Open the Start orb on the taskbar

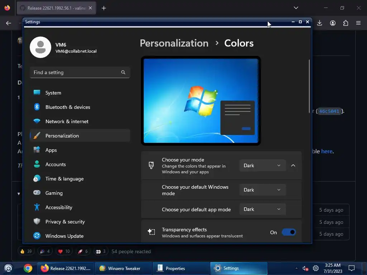point(8,268)
